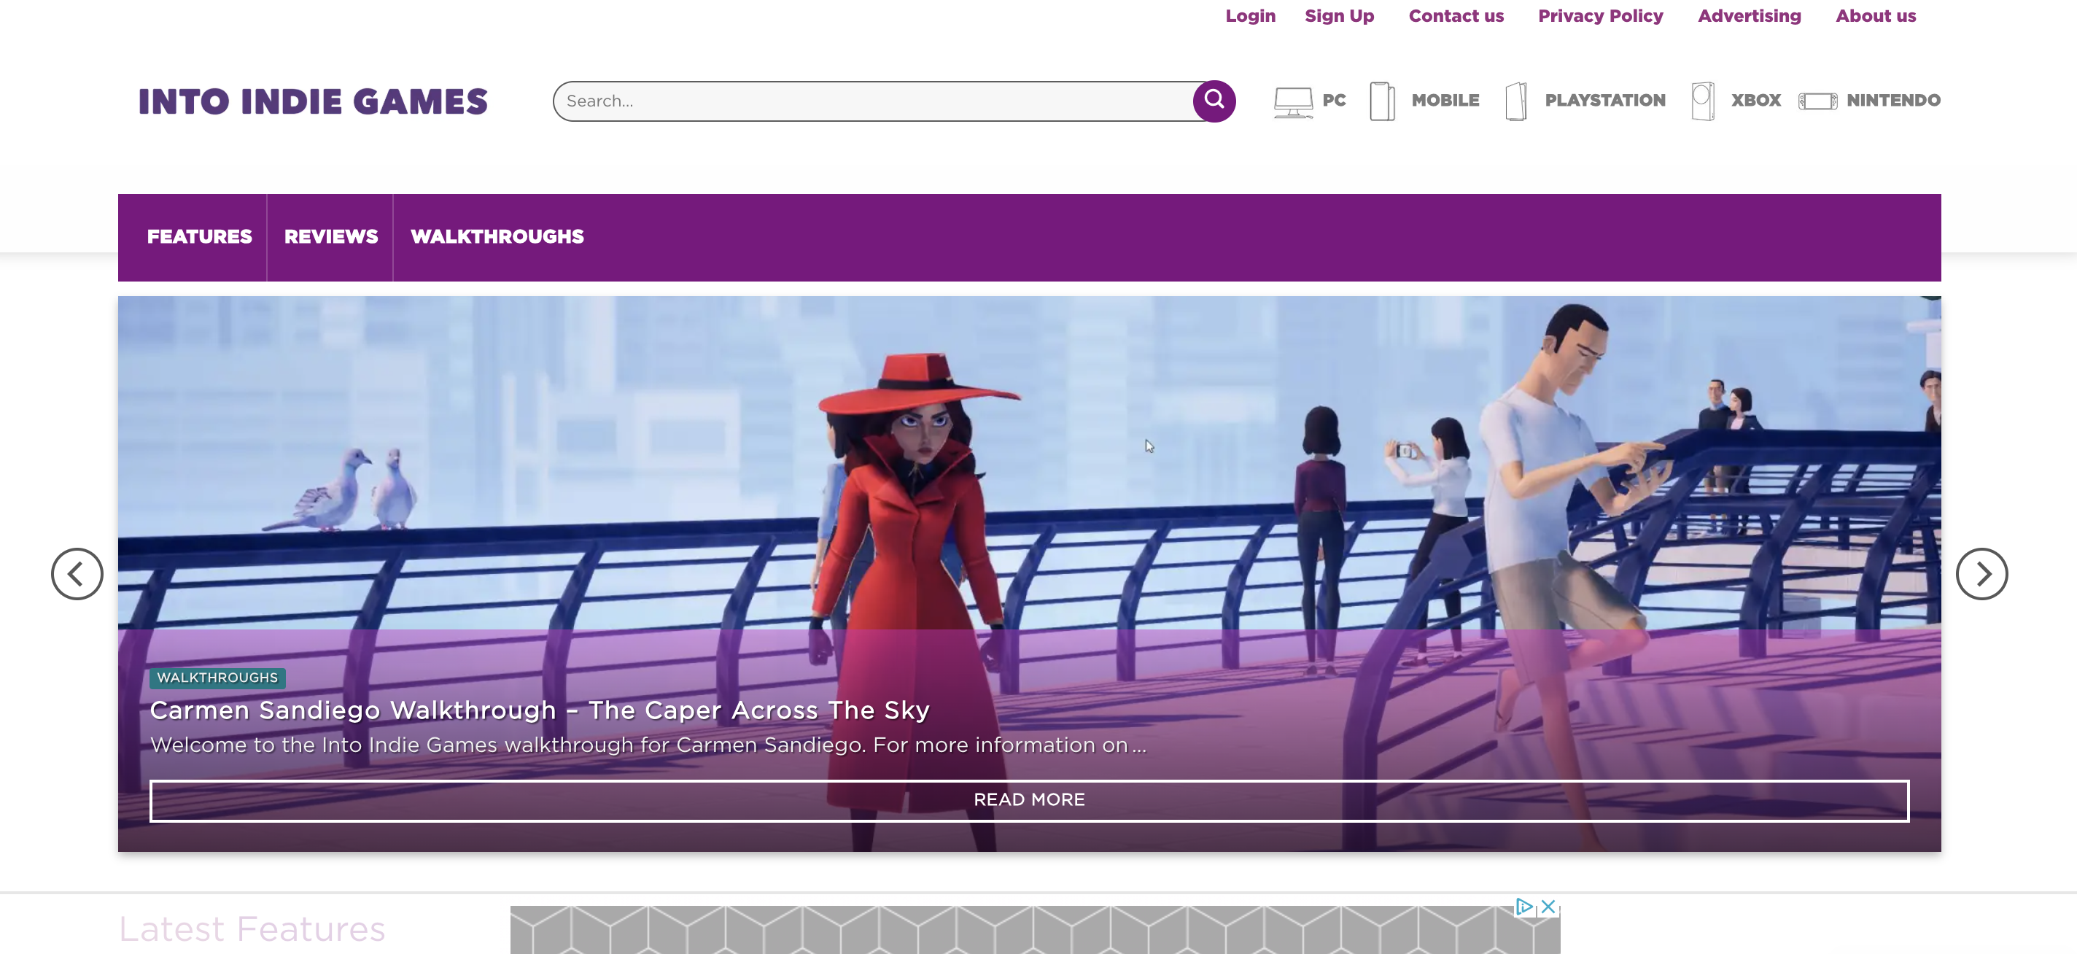Screen dimensions: 2077x954
Task: Click the Walkthroughs category tag on slide
Action: tap(217, 678)
